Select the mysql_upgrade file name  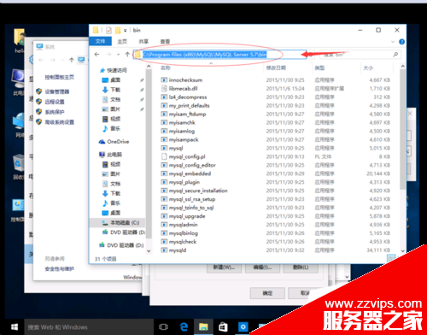tap(187, 216)
